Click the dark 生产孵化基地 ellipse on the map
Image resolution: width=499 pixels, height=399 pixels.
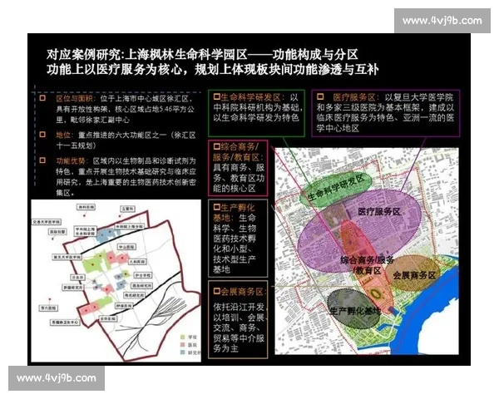pyautogui.click(x=354, y=309)
